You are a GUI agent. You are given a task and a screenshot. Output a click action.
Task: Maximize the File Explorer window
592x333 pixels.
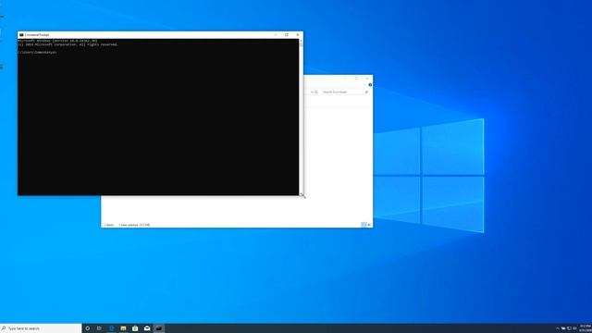coord(356,78)
